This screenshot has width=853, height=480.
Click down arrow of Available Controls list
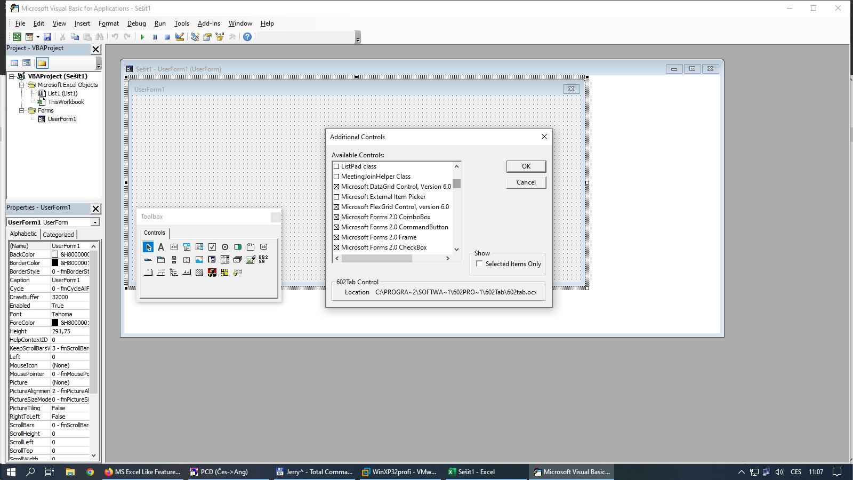point(456,249)
